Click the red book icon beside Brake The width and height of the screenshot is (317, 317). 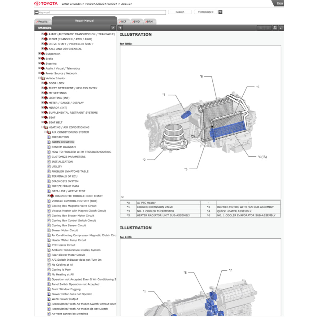click(43, 59)
